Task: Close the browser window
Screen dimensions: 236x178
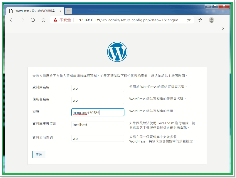Action: (x=224, y=6)
